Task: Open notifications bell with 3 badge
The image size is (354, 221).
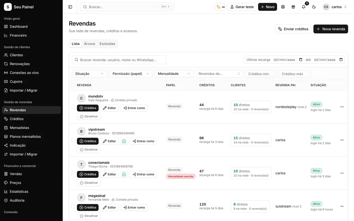Action: click(x=304, y=7)
